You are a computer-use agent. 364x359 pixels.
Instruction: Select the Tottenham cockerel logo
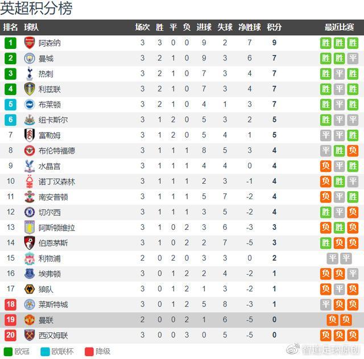(30, 73)
